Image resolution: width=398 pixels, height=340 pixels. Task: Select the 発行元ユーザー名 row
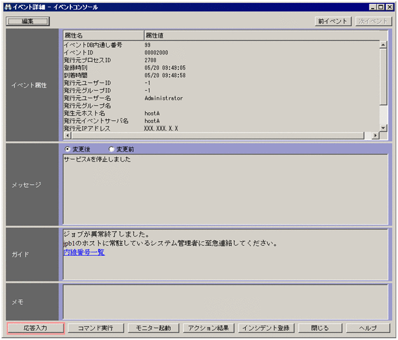click(x=221, y=98)
